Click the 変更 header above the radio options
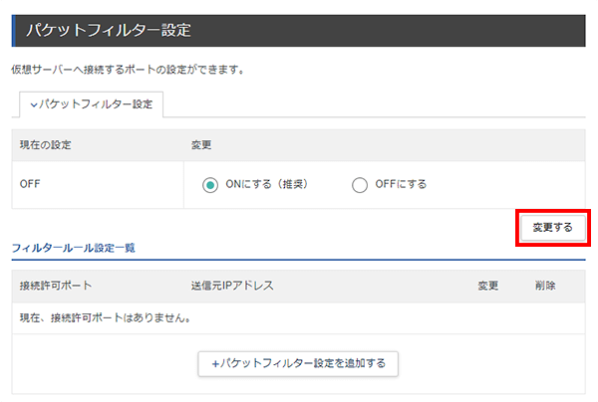 (x=201, y=145)
